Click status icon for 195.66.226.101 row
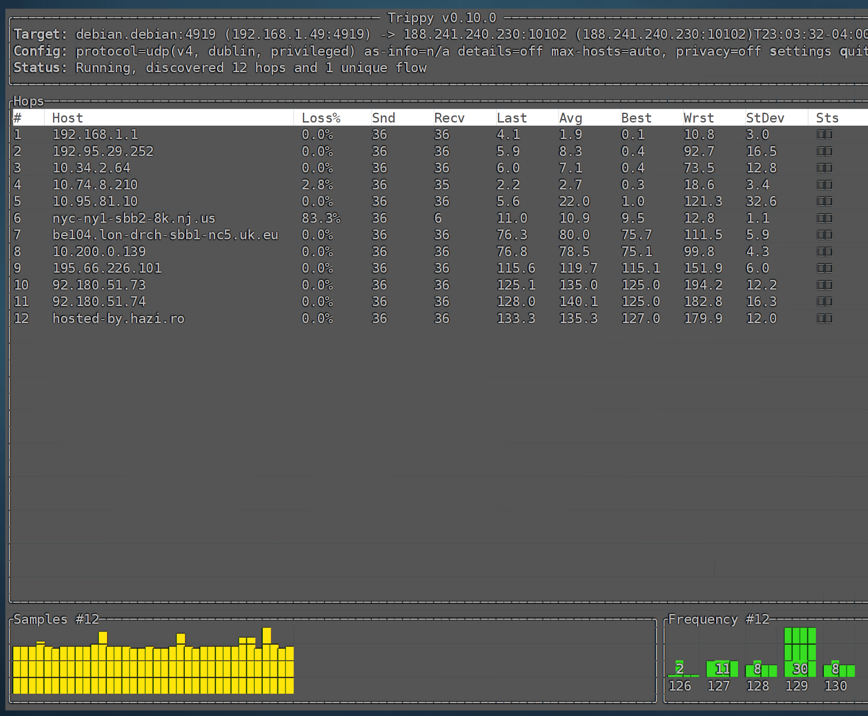The image size is (868, 716). point(824,268)
